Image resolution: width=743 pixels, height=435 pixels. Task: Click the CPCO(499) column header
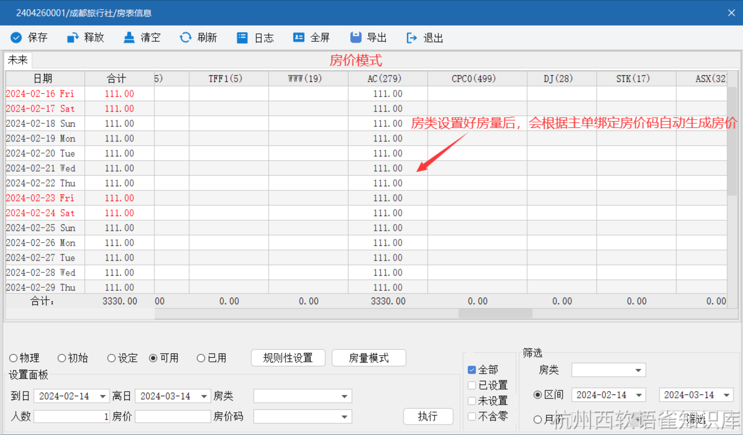point(477,79)
